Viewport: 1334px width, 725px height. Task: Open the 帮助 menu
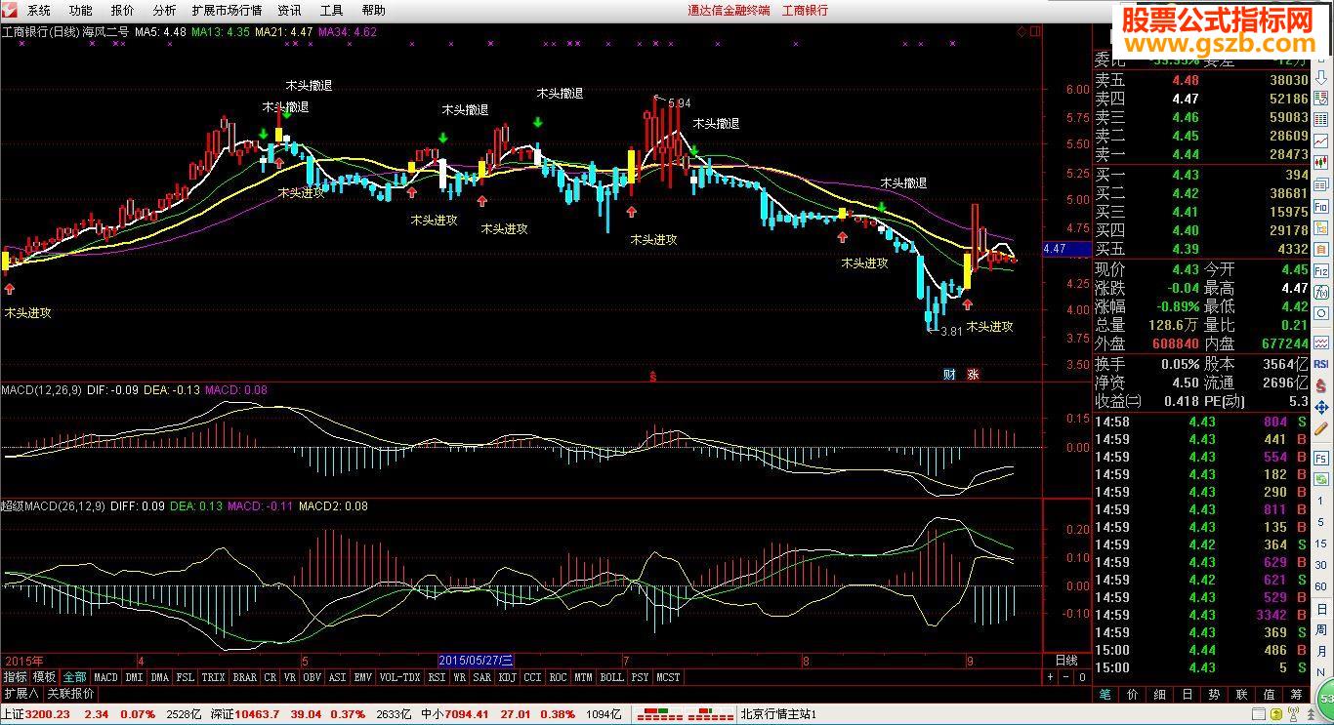[x=374, y=10]
